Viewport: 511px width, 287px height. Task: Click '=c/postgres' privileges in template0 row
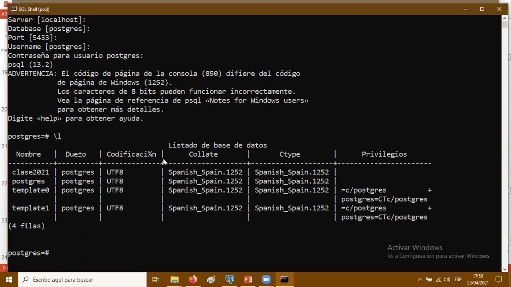tap(364, 190)
